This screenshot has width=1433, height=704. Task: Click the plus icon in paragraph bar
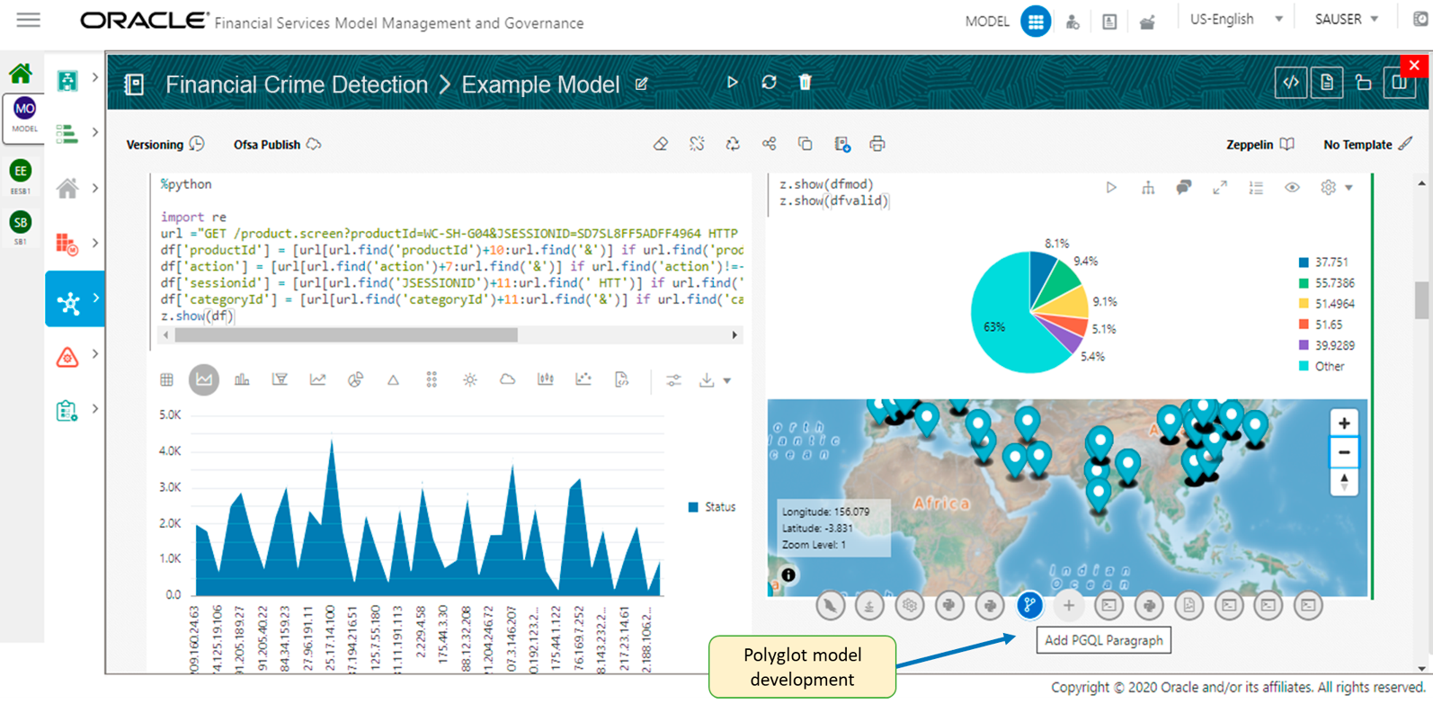point(1069,606)
